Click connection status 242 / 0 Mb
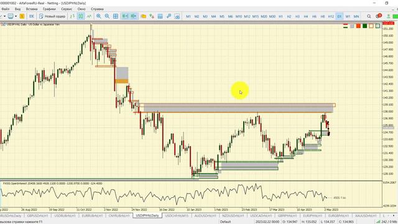The width and height of the screenshot is (398, 224). point(387,222)
